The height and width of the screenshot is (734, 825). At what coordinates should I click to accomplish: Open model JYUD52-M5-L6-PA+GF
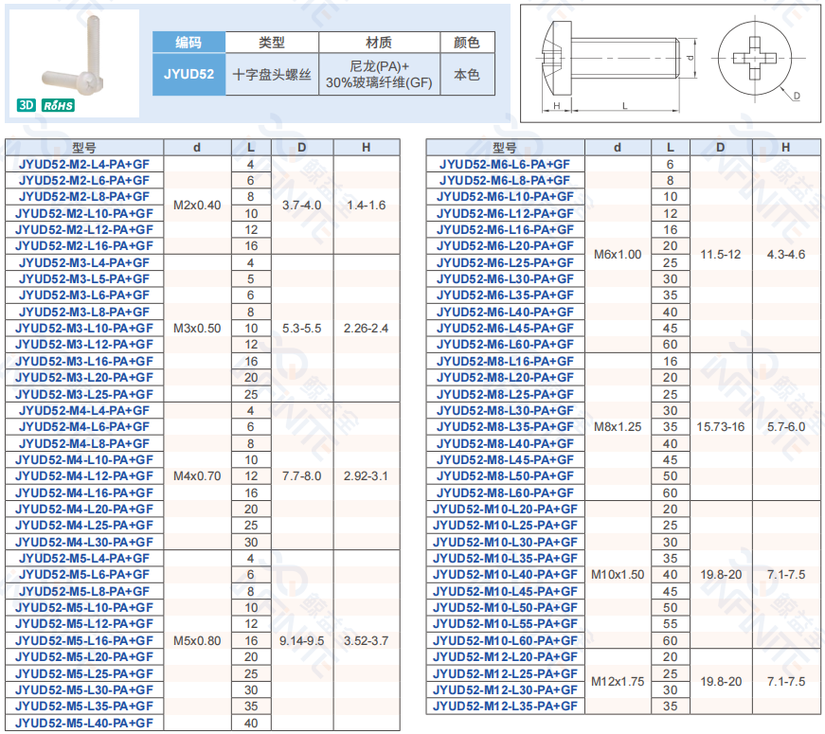click(x=84, y=575)
